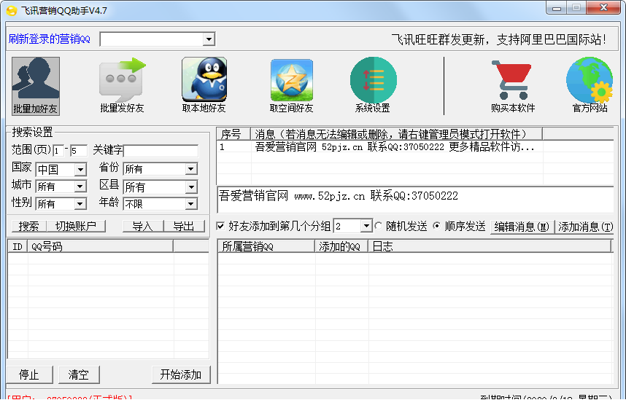Click the range start page field
This screenshot has height=416, width=626.
click(58, 151)
